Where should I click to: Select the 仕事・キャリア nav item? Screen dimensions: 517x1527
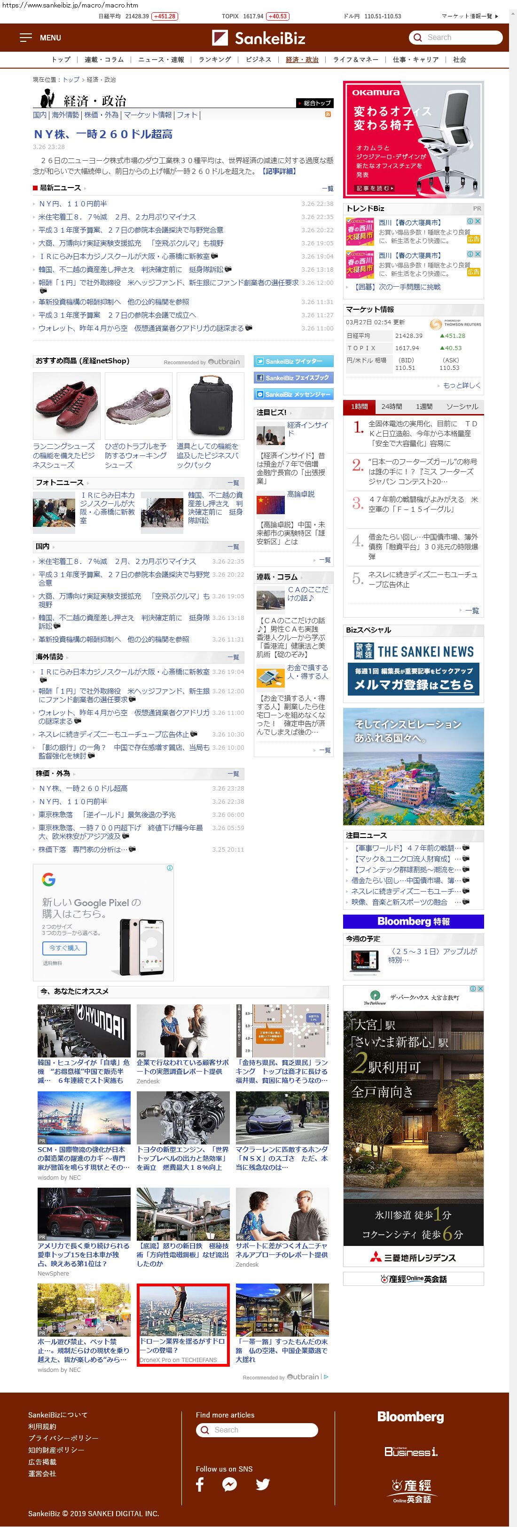pos(415,60)
